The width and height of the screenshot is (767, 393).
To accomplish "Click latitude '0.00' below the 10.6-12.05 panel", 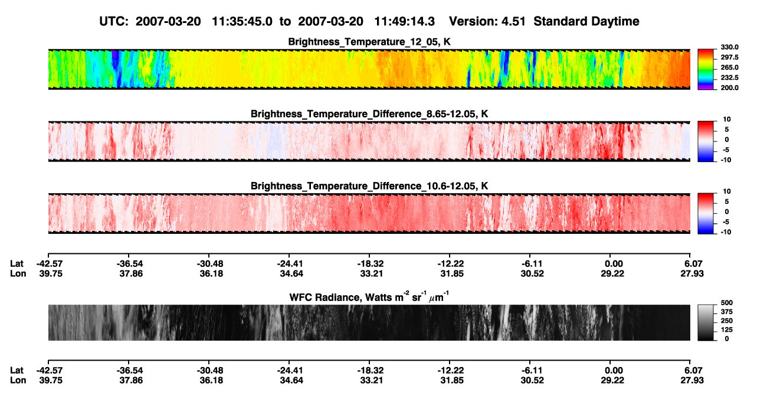I will [614, 263].
